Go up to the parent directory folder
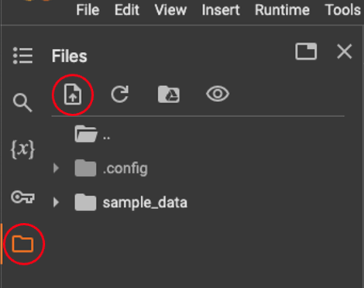This screenshot has height=288, width=364. [x=92, y=134]
